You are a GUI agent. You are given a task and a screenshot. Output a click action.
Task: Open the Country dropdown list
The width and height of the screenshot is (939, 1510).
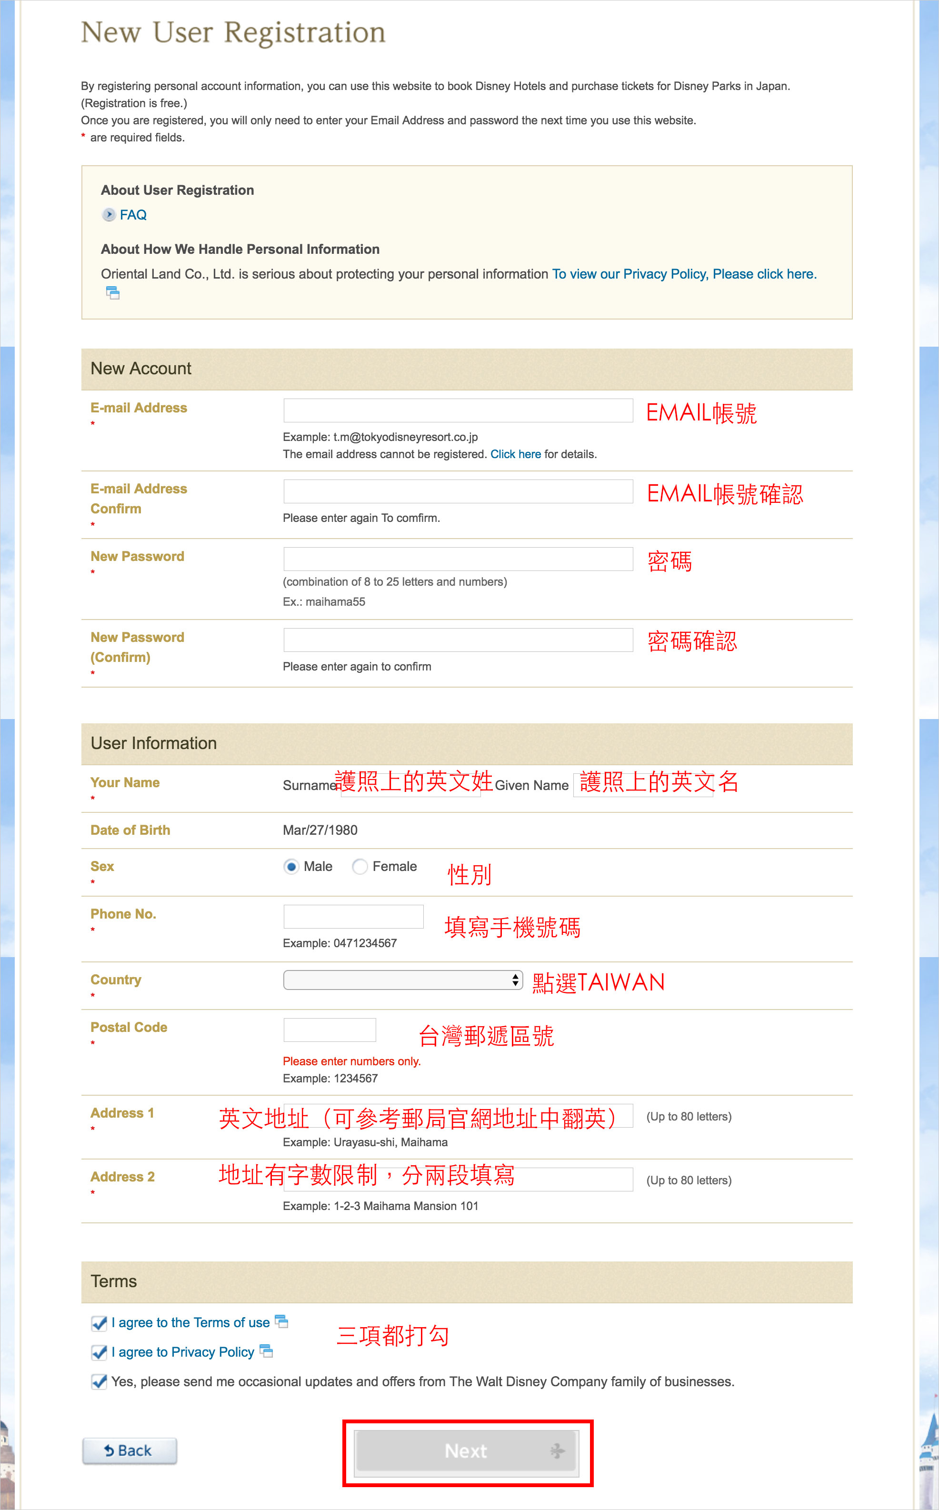(x=402, y=980)
